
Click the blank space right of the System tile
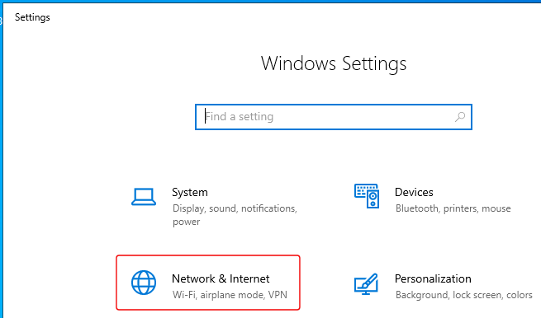(x=326, y=207)
